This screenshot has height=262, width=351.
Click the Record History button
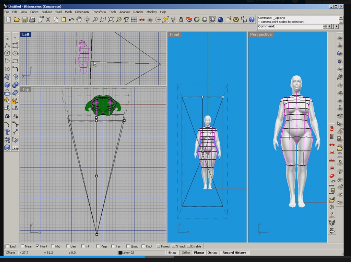point(234,253)
